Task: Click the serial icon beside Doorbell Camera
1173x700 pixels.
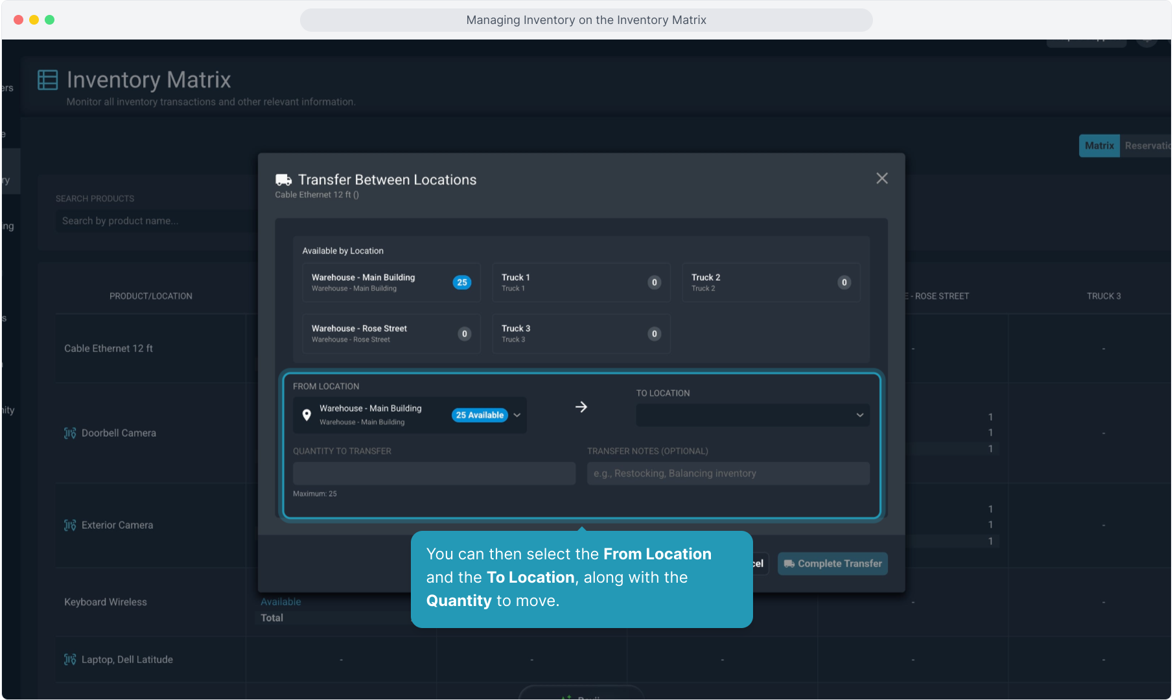Action: point(70,433)
